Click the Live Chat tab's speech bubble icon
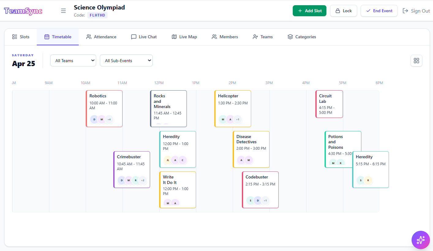 134,37
